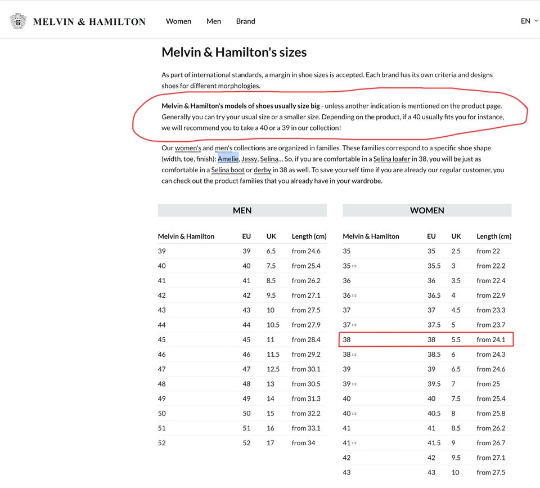Click the page title Melvin & Hamilton's sizes
Image resolution: width=540 pixels, height=488 pixels.
coord(234,52)
